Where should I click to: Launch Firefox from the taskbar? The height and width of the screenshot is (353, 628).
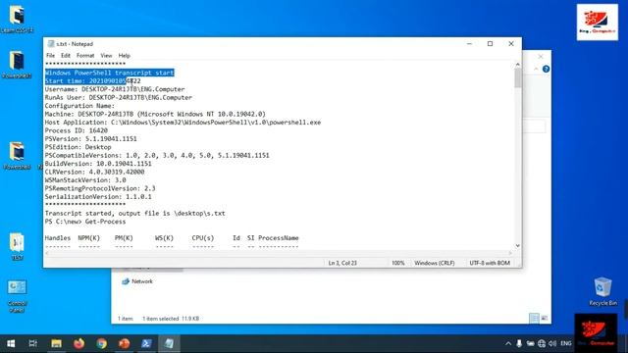[x=78, y=343]
